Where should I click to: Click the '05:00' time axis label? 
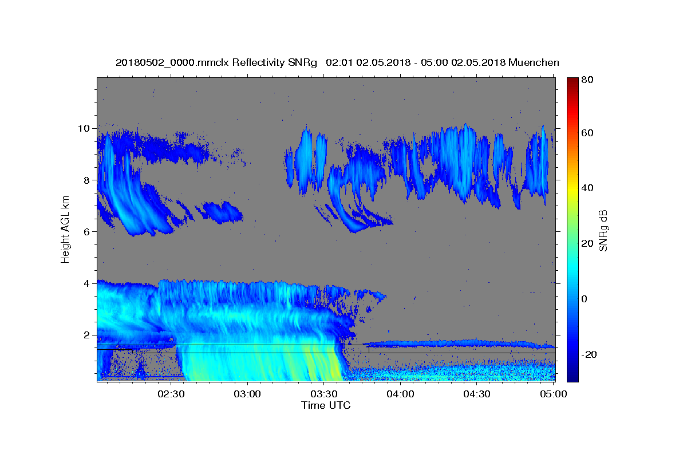click(553, 394)
